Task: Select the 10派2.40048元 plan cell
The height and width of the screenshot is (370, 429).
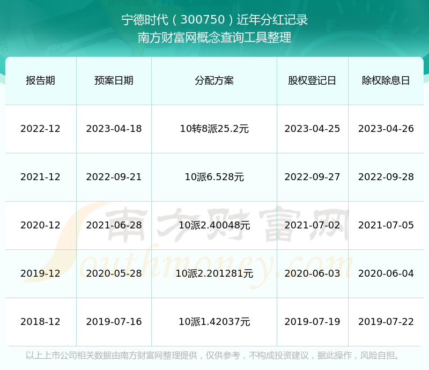Action: tap(214, 225)
